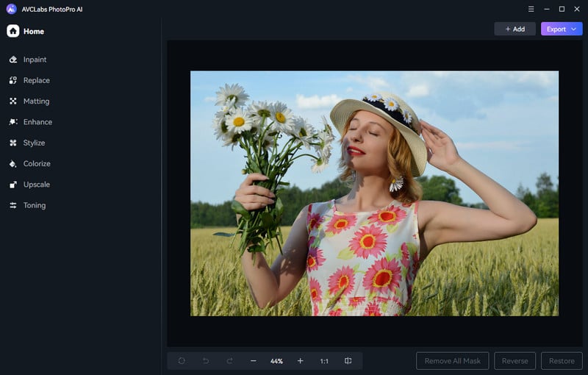Click the redo arrow icon

(229, 361)
